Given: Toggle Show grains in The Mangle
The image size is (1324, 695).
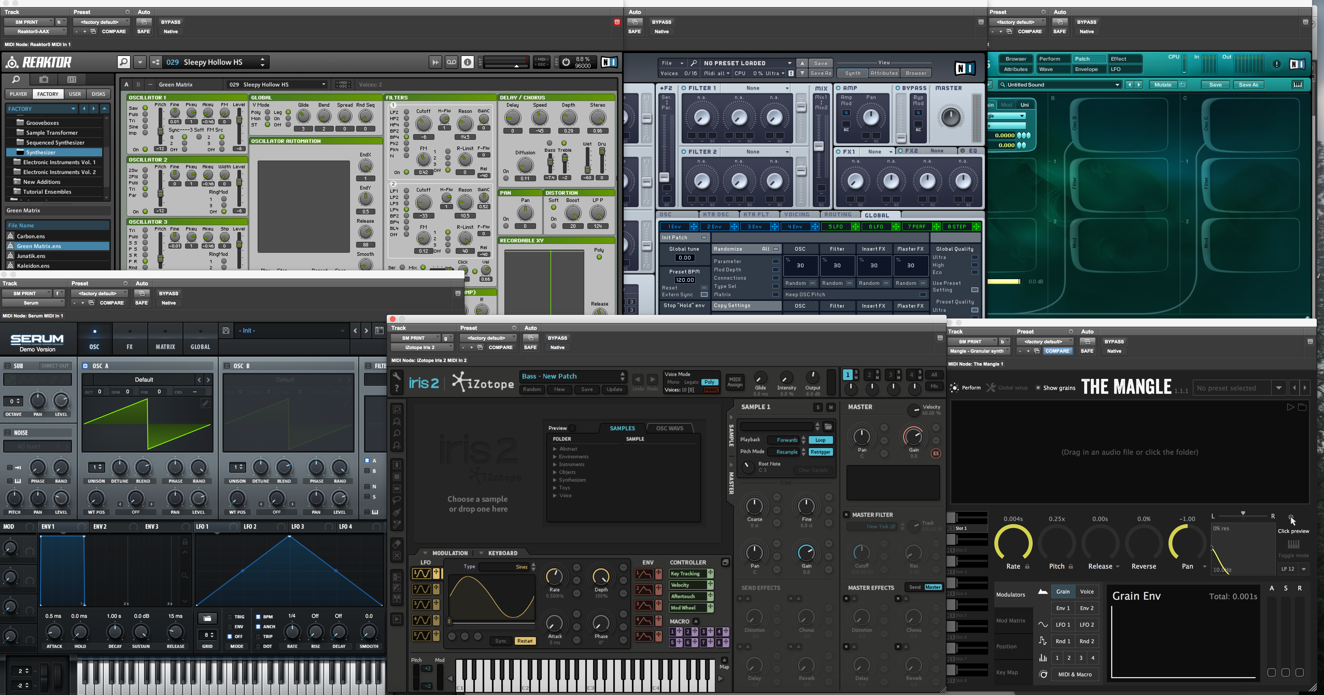Looking at the screenshot, I should [x=1038, y=388].
